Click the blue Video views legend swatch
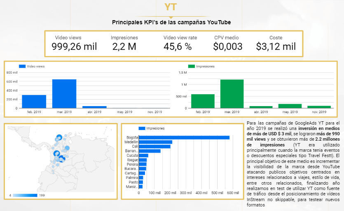 [22, 66]
